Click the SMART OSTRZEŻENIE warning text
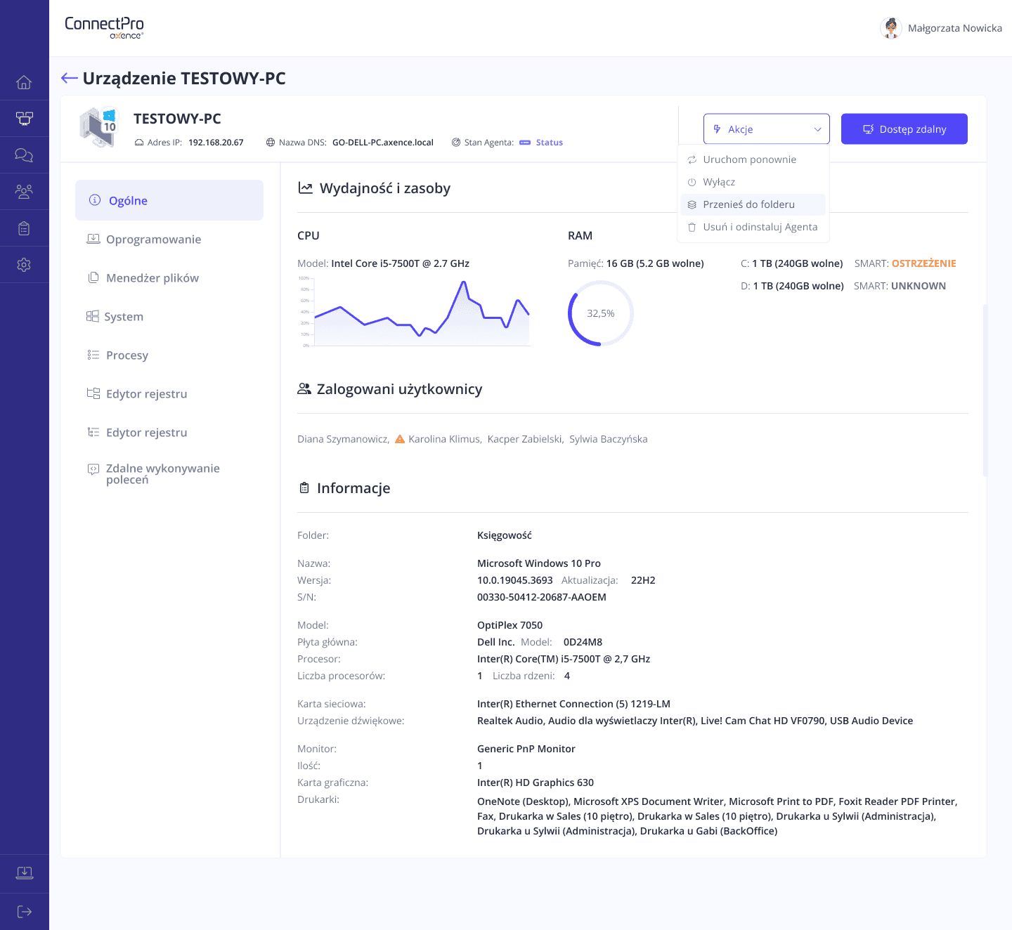Screen dimensions: 1012x930 coord(923,263)
